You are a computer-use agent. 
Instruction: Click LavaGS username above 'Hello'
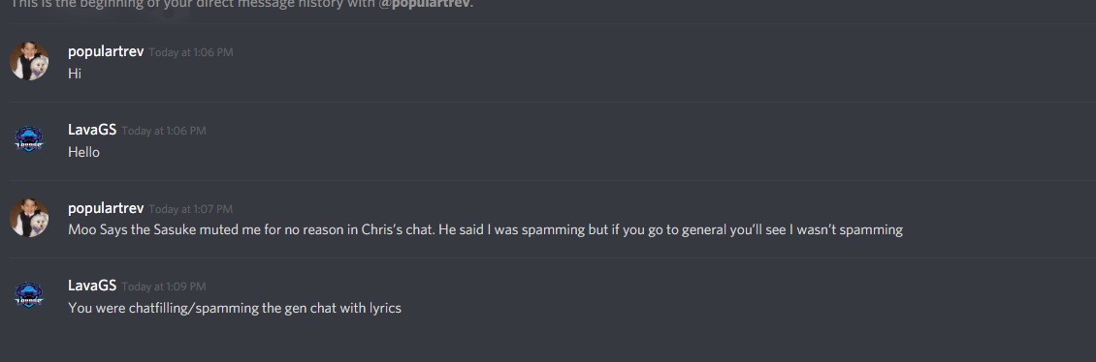(x=92, y=130)
